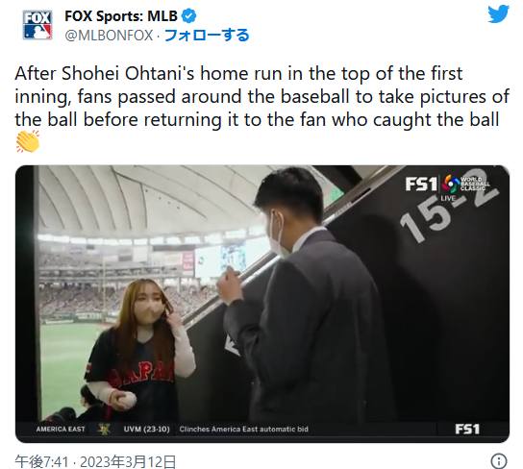This screenshot has height=469, width=523.
Task: Open the tweet info circle icon
Action: click(x=499, y=461)
